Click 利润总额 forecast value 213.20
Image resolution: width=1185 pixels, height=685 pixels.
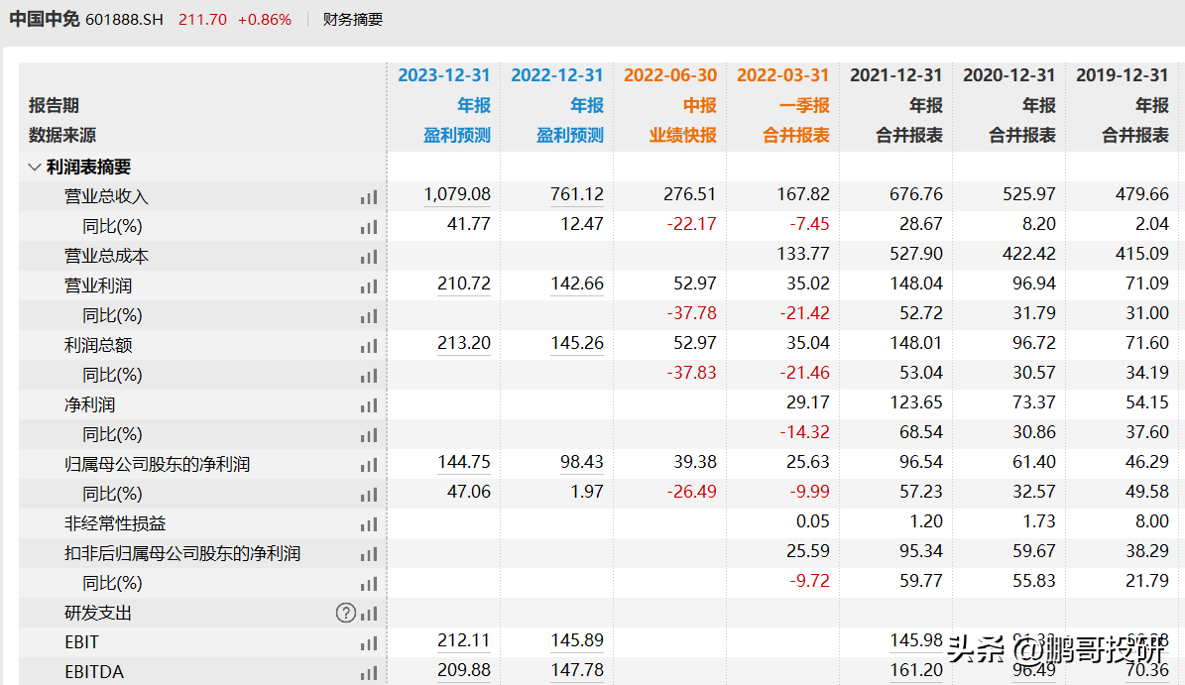464,344
